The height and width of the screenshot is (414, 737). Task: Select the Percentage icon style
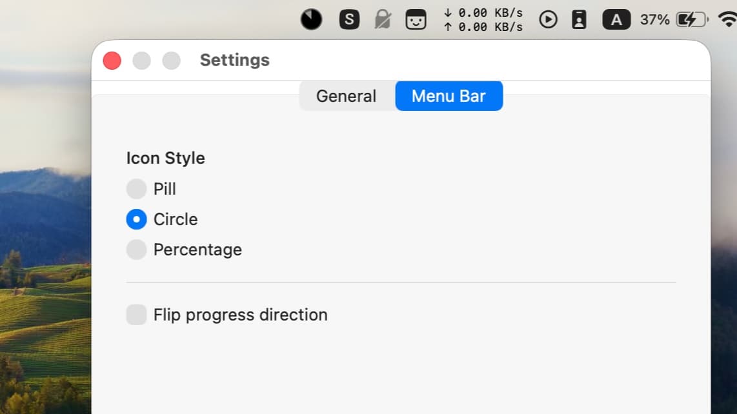(136, 250)
